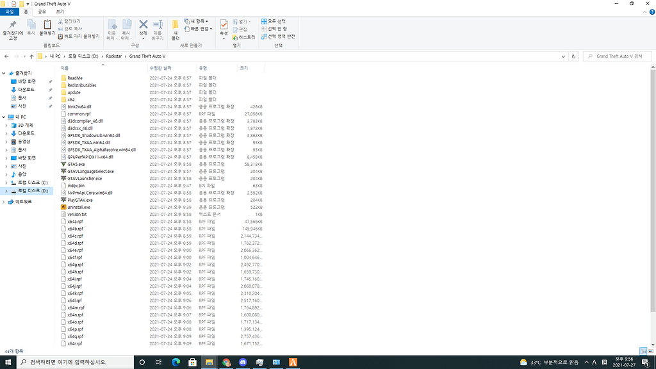Launch Chrome from the taskbar
The image size is (656, 369).
pos(225,362)
